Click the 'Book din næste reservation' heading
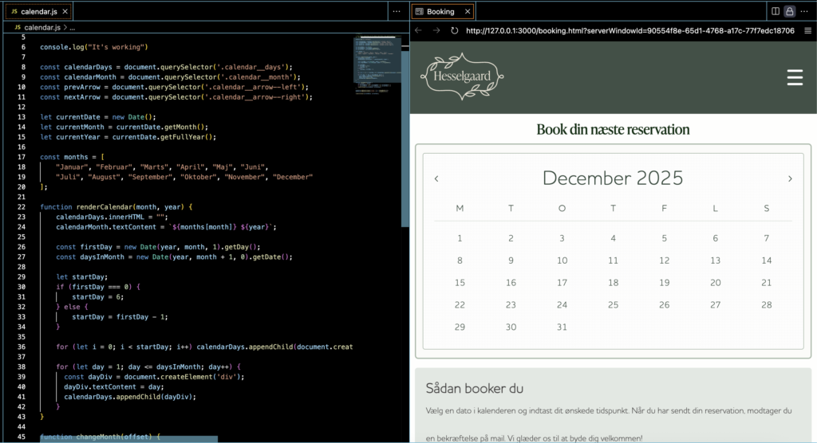This screenshot has height=443, width=817. pos(613,130)
